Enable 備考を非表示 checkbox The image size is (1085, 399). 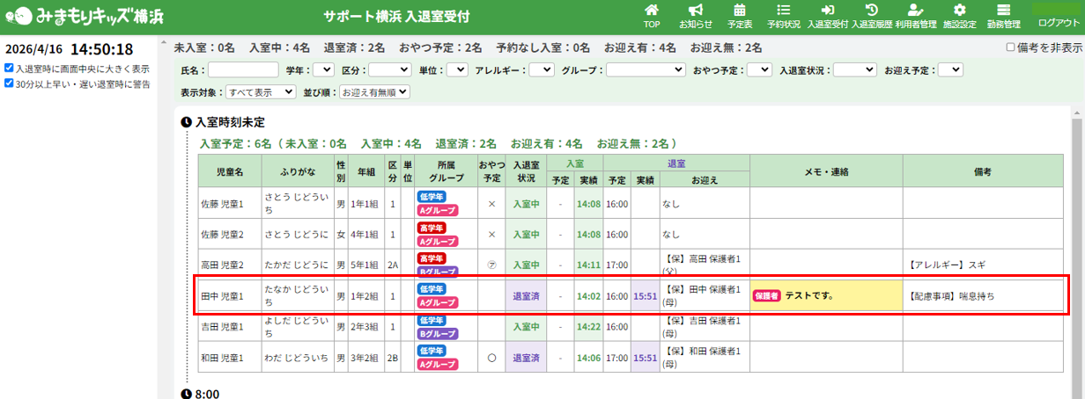(x=1010, y=48)
